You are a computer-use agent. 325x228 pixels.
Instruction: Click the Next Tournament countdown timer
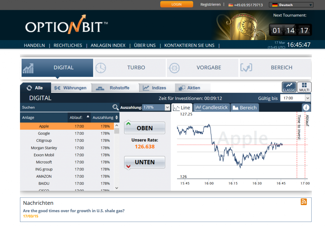[290, 30]
